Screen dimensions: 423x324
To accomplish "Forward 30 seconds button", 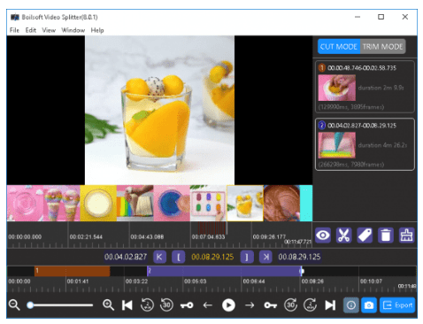I will [x=290, y=305].
